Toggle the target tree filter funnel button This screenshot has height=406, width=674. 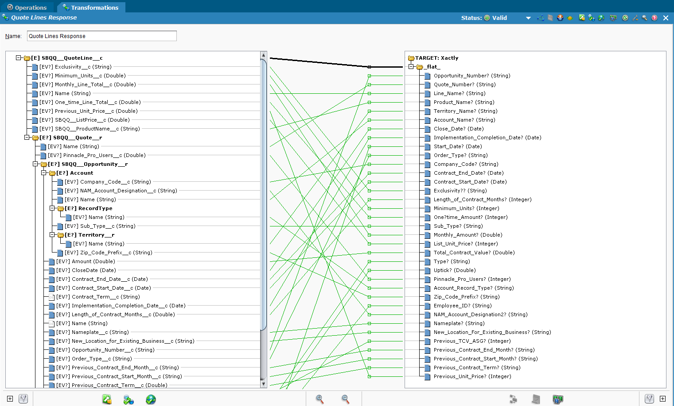[x=649, y=398]
